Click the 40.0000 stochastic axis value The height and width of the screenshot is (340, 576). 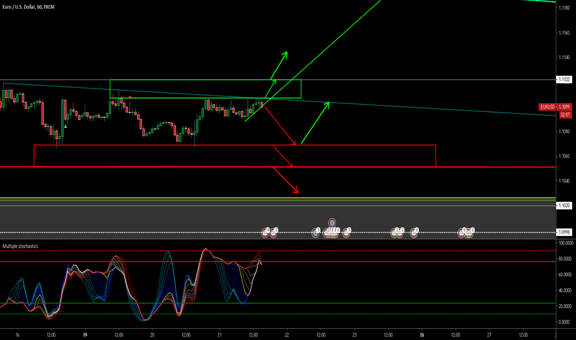(x=565, y=291)
